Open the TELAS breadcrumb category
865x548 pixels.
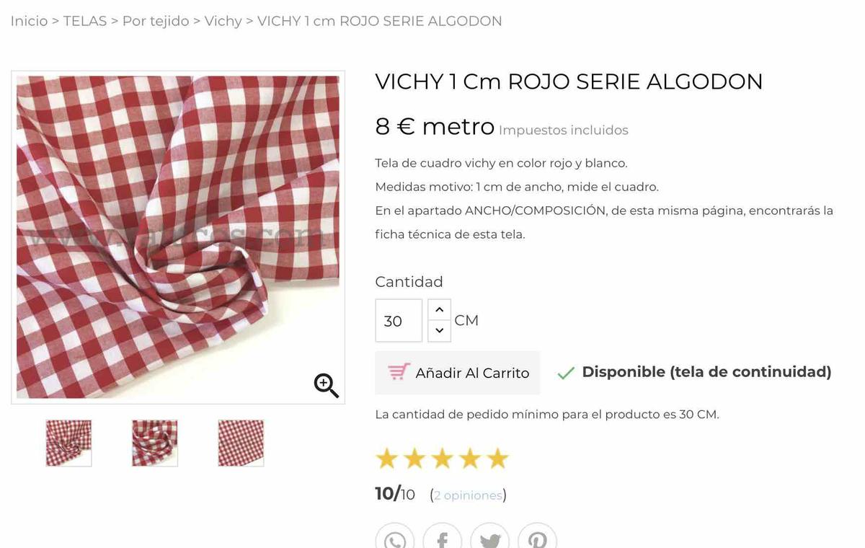pos(85,21)
